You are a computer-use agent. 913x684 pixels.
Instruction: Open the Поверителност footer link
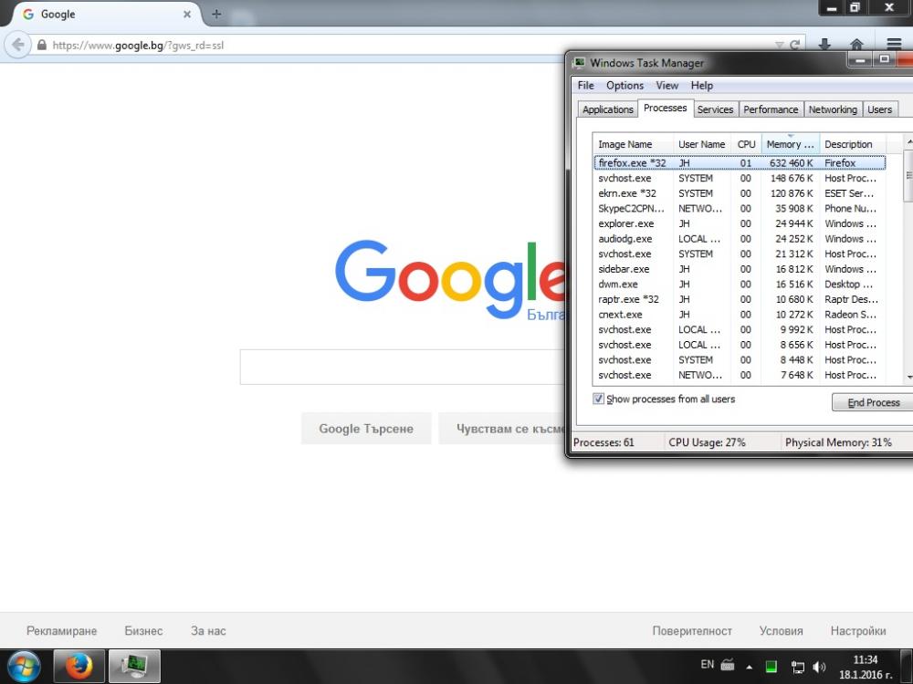coord(692,630)
